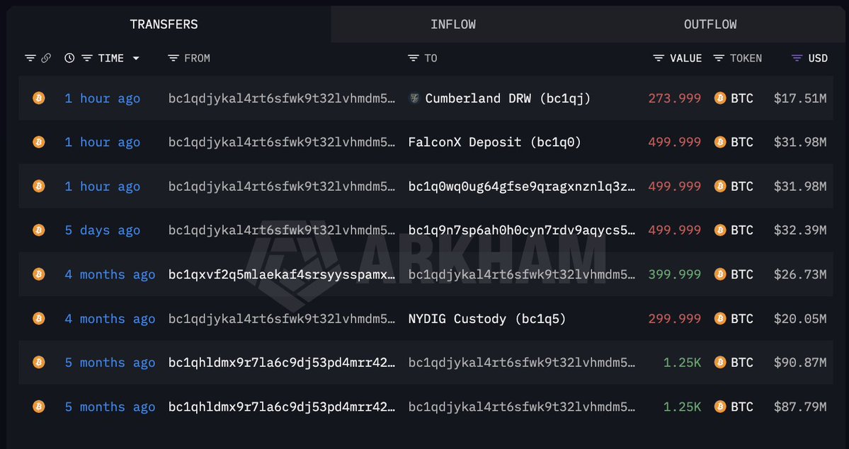
Task: Open NYDIG Custody (bc1q5) address link
Action: [486, 319]
